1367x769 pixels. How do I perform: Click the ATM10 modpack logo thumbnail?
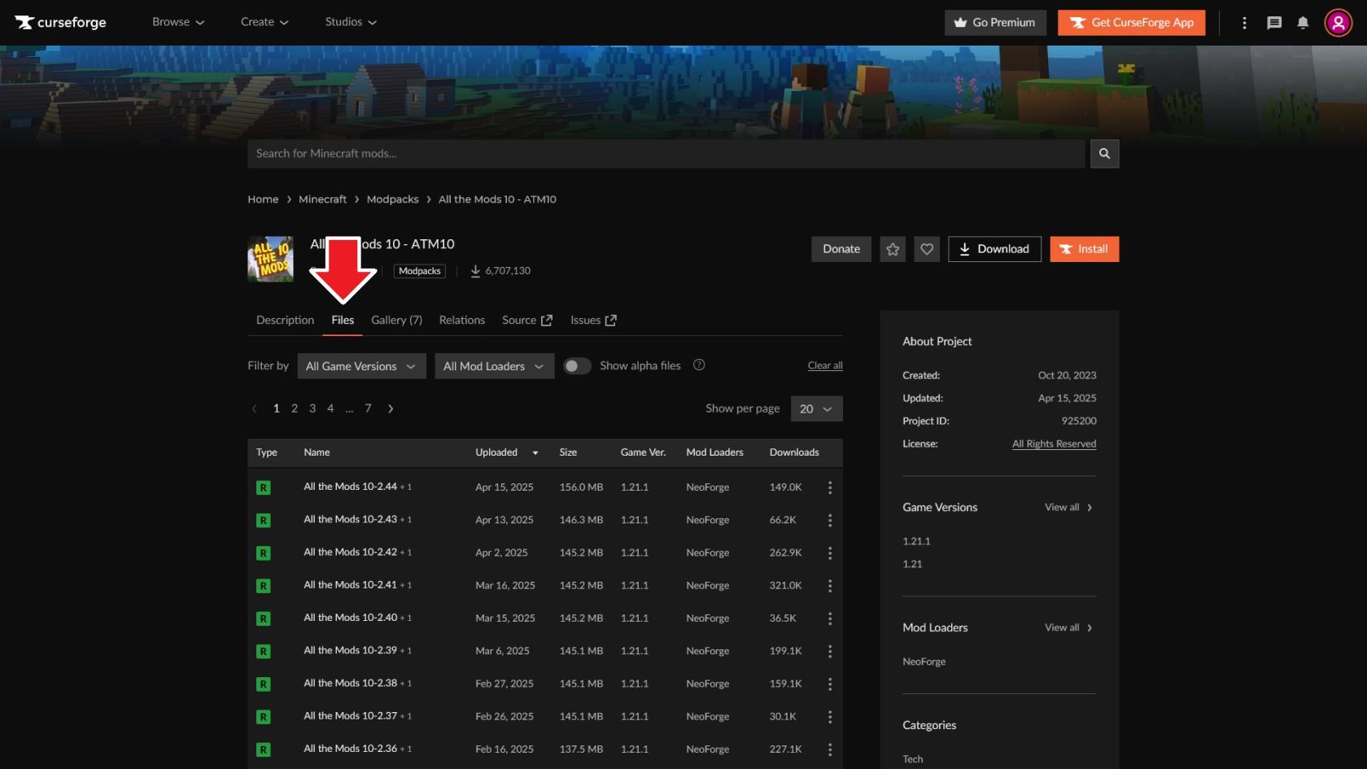click(x=270, y=259)
